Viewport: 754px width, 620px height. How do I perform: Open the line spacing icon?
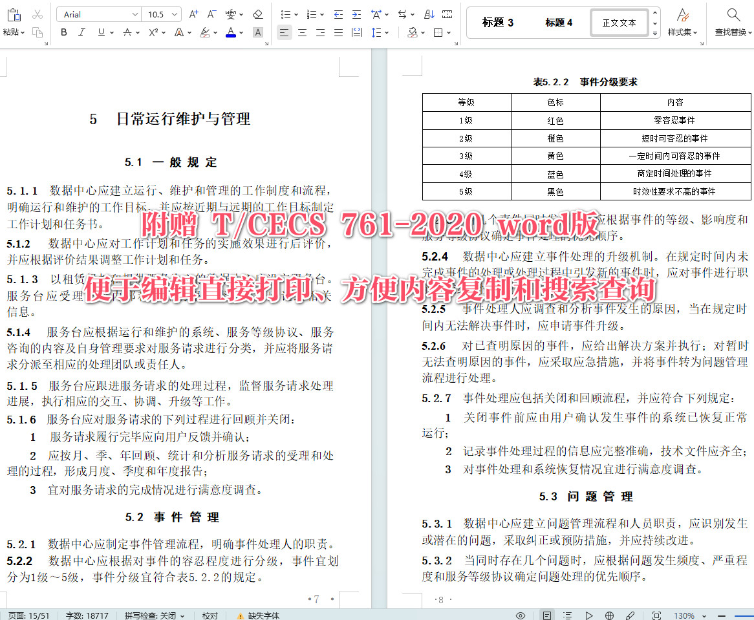[375, 32]
